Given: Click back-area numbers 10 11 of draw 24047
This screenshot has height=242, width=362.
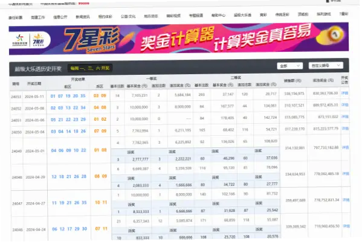Looking at the screenshot, I should 101,202.
